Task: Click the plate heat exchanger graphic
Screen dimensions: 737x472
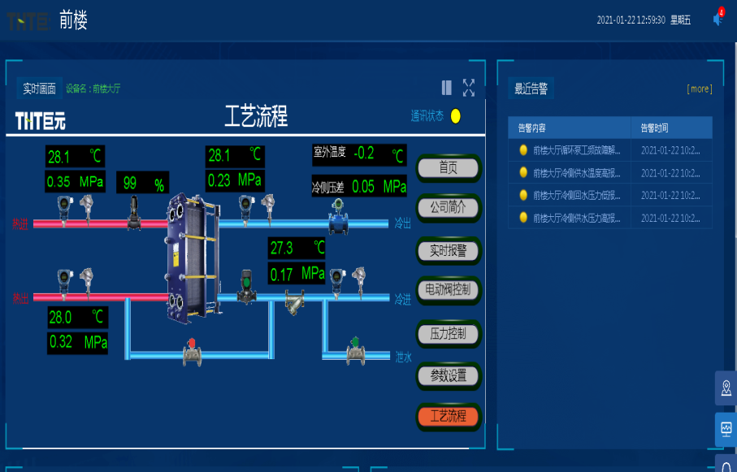Action: tap(192, 255)
